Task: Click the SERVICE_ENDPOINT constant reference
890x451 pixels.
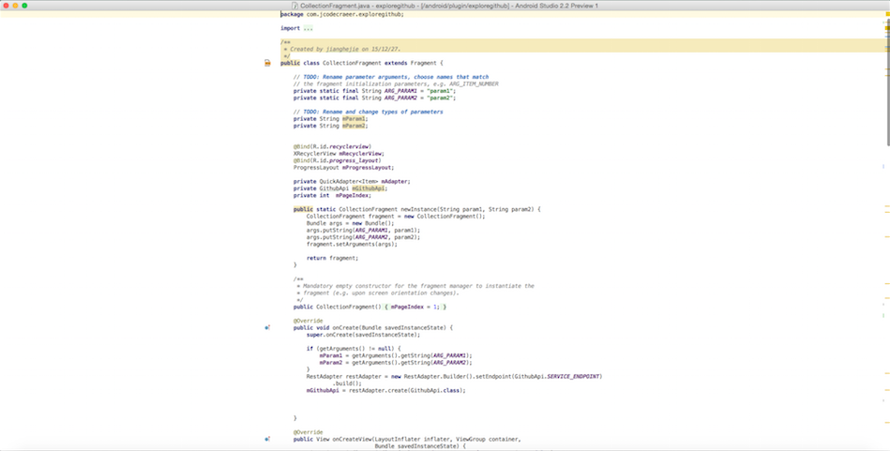Action: click(573, 376)
